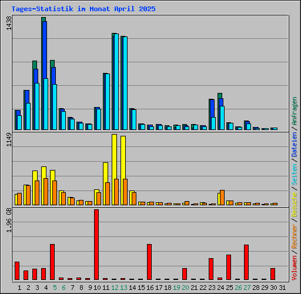Click the cyan pages bar for day 10

tap(99, 119)
